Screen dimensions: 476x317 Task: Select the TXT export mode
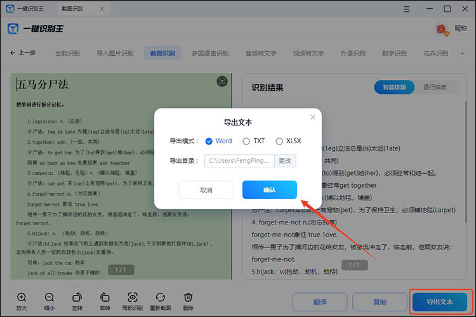coord(246,141)
